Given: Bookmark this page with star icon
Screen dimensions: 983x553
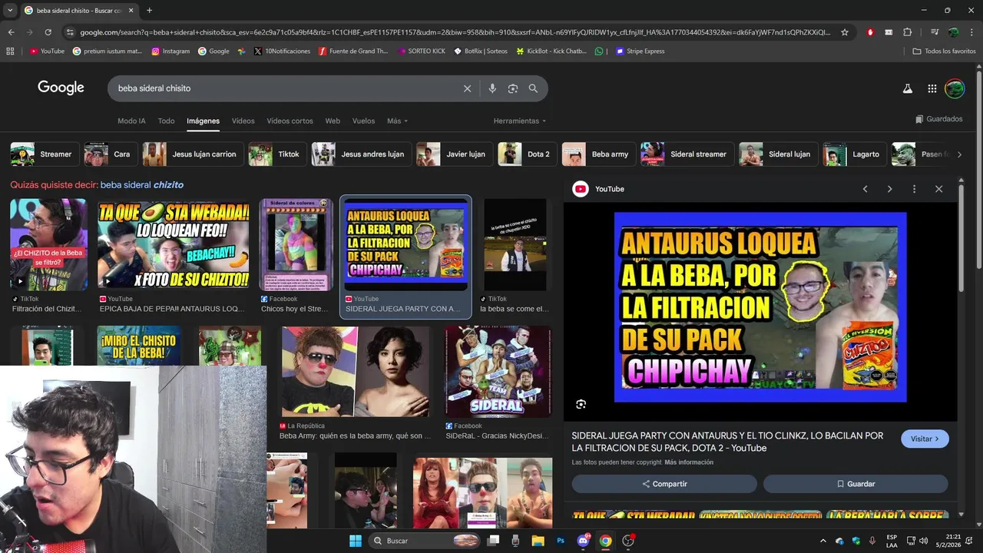Looking at the screenshot, I should (x=845, y=32).
